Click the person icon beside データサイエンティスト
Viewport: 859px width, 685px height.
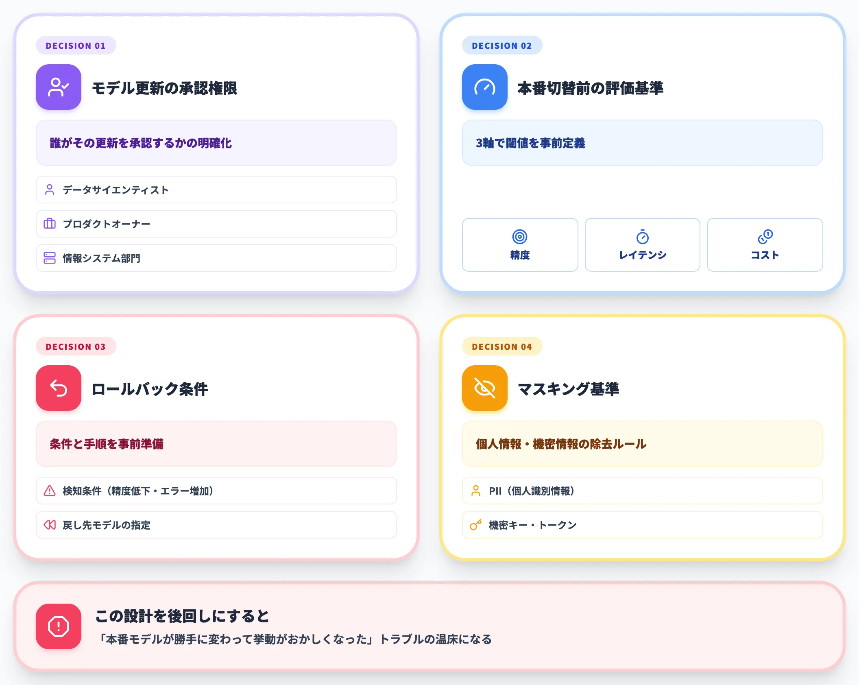50,190
